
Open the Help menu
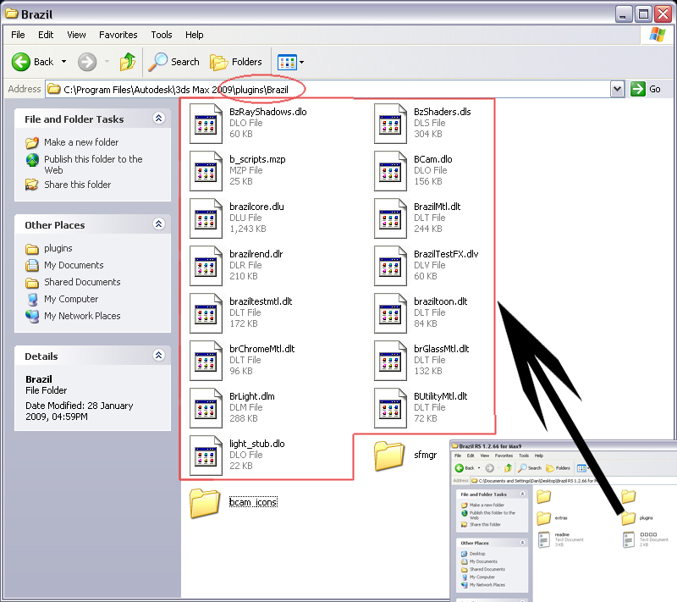pyautogui.click(x=195, y=35)
